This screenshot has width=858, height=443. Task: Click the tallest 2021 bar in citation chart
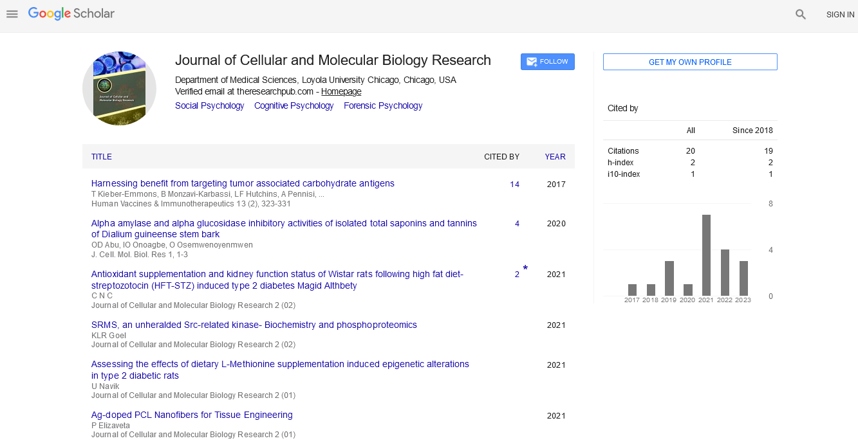pos(706,255)
